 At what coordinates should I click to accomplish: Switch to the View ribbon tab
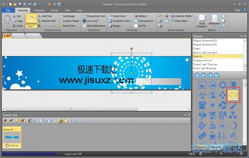point(79,10)
